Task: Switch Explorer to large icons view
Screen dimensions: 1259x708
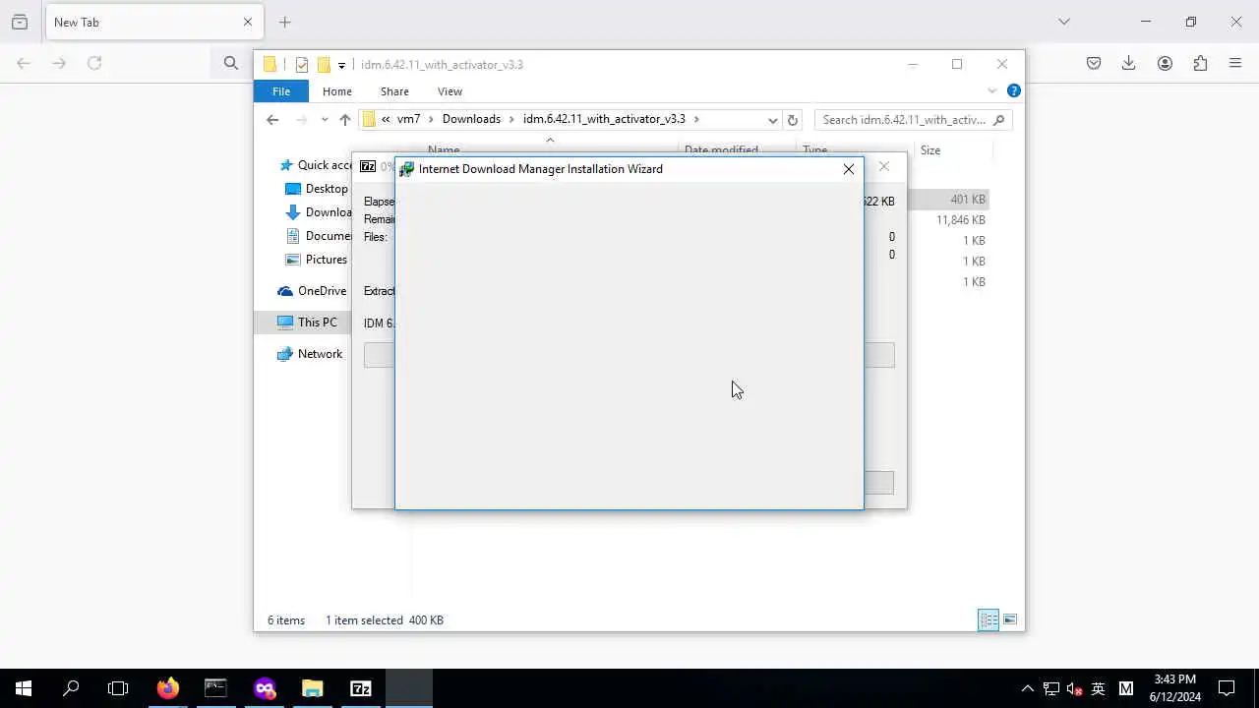Action: pyautogui.click(x=1010, y=619)
